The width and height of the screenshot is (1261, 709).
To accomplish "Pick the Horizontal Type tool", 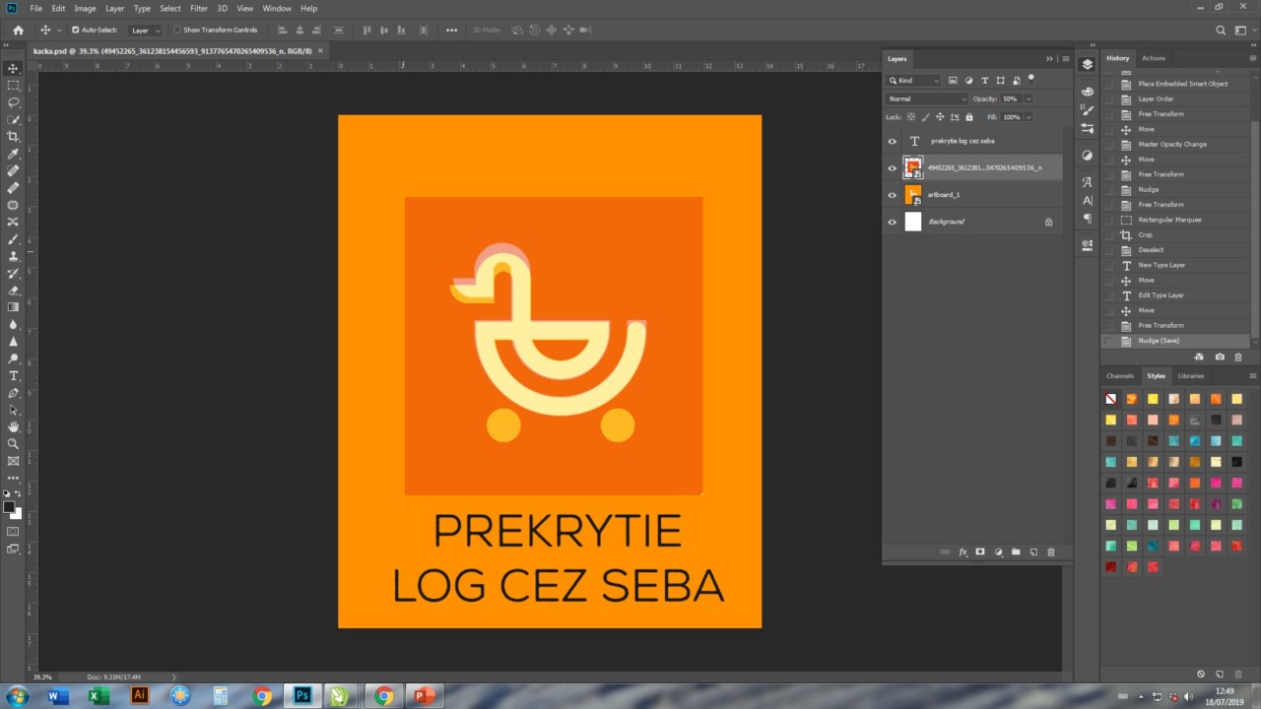I will point(14,376).
